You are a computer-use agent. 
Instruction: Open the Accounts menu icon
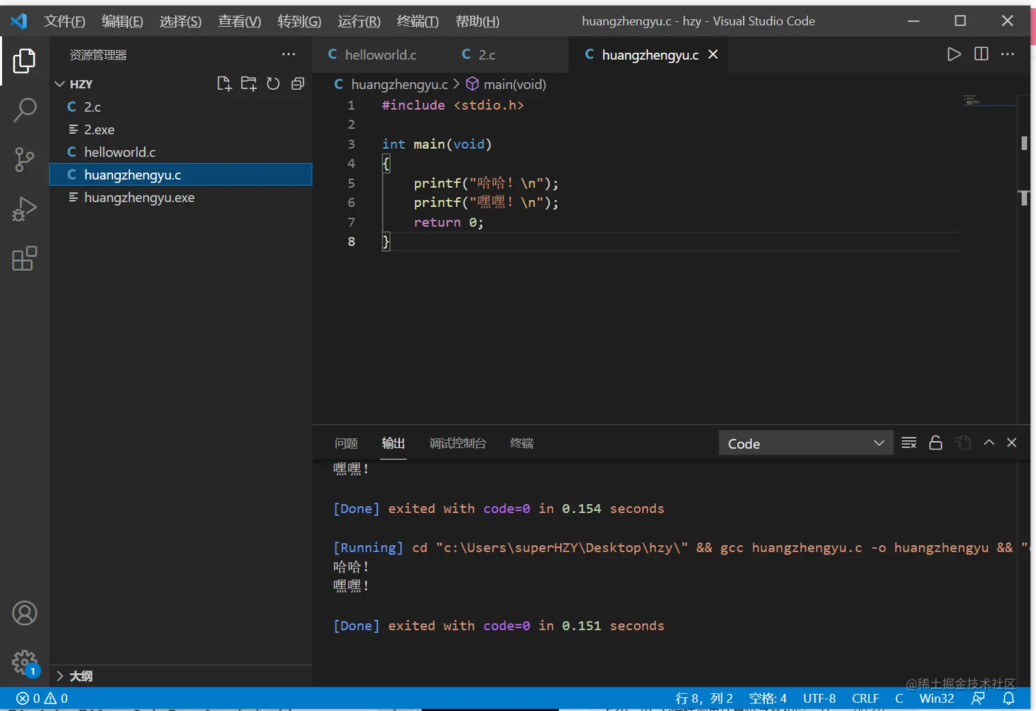(24, 613)
